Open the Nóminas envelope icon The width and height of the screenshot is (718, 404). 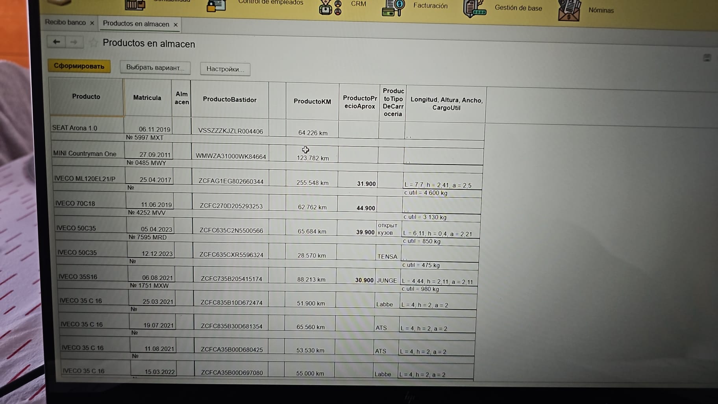coord(569,11)
